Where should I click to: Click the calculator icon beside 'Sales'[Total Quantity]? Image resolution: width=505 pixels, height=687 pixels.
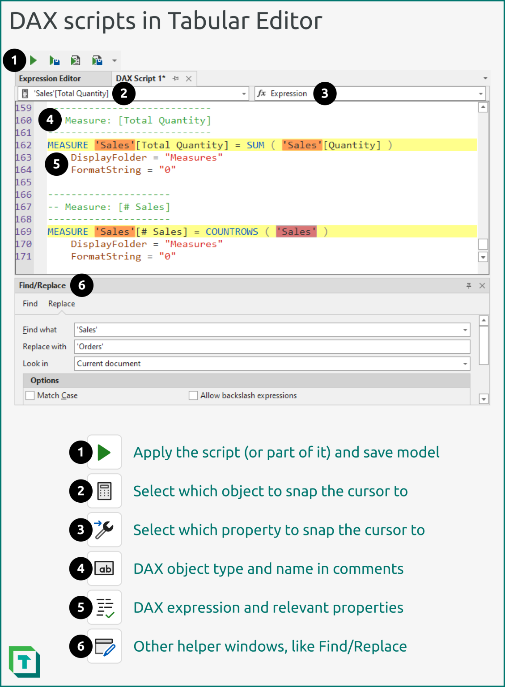25,93
